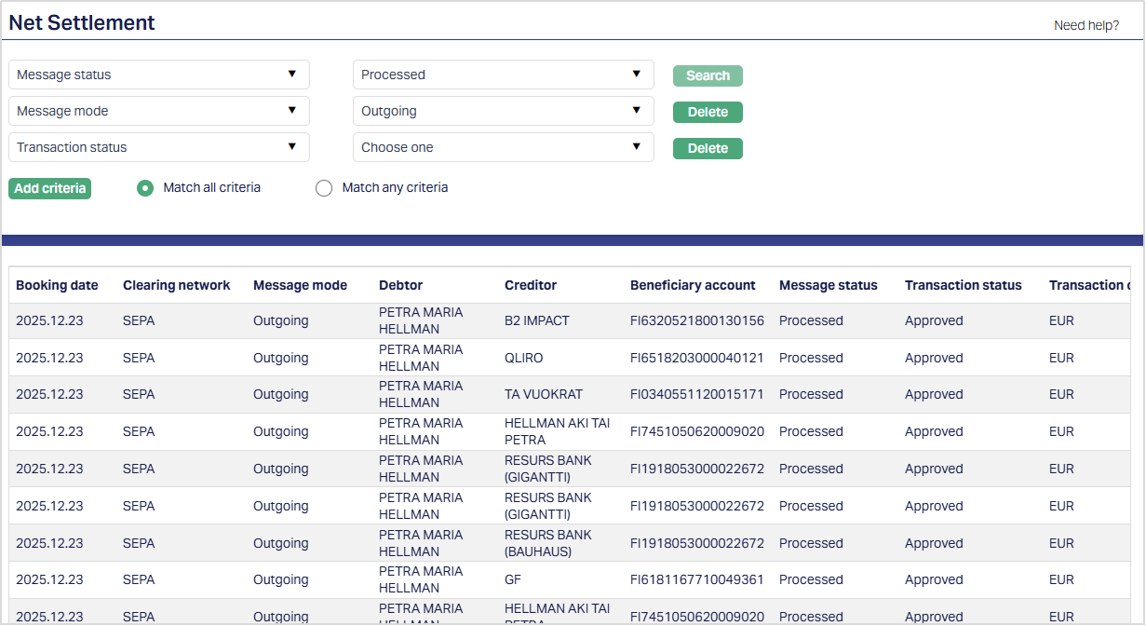Viewport: 1146px width, 626px height.
Task: Sort by Beneficiary account column header
Action: tap(693, 285)
